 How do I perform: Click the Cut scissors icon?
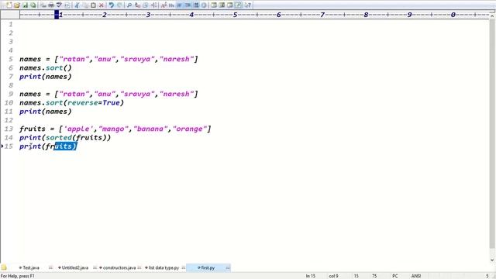[x=77, y=5]
